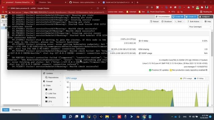Switch to the proxmox1 Proxmox Virtual Environment browser tab
Image resolution: width=214 pixels, height=120 pixels.
point(18,2)
